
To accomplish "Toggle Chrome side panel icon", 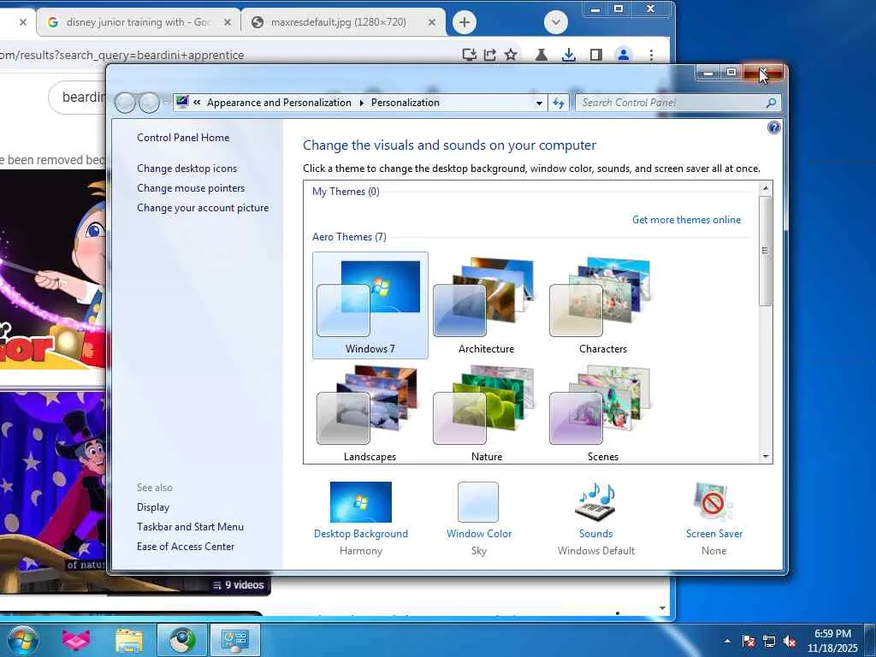I will pyautogui.click(x=596, y=55).
